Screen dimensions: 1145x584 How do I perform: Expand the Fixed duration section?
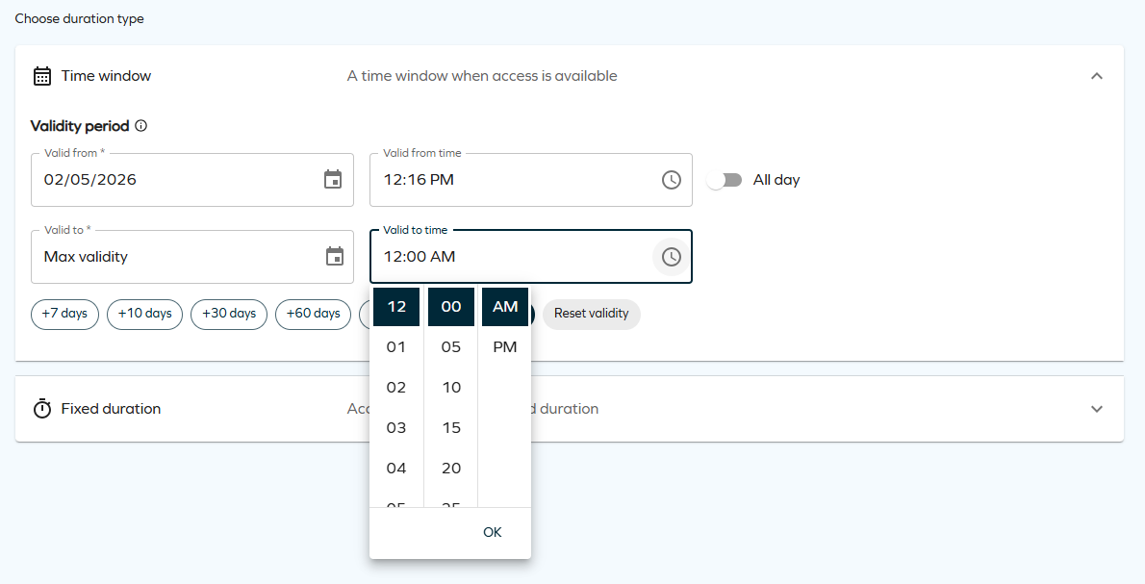pos(1096,408)
